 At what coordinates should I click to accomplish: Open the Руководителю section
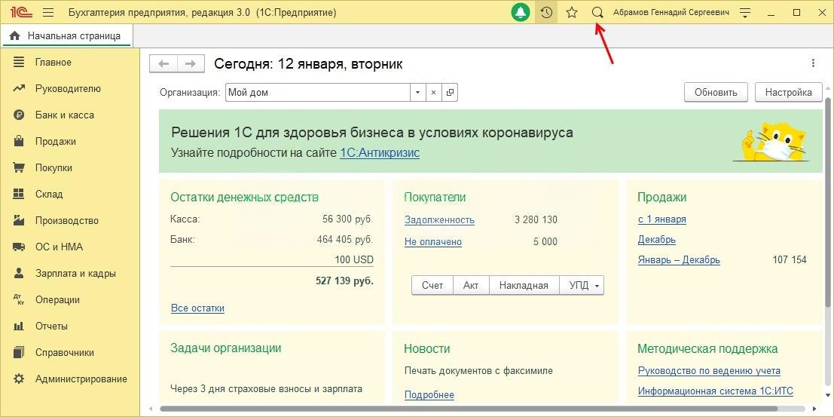point(68,89)
